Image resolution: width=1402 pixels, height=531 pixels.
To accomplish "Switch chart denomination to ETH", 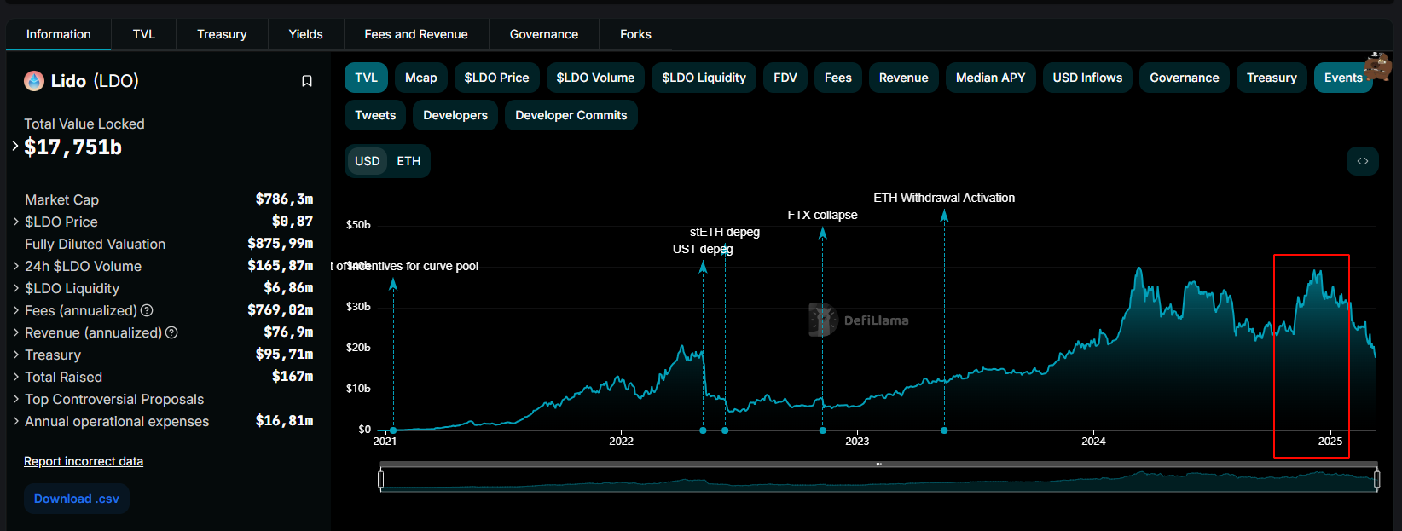I will tap(408, 161).
